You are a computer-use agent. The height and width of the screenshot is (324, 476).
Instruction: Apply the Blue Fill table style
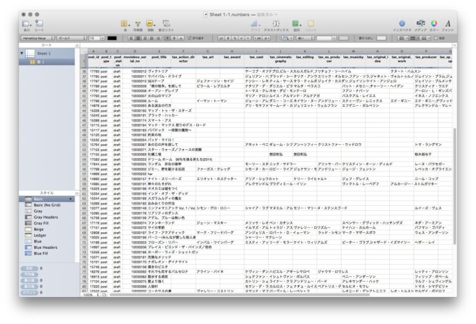click(47, 254)
